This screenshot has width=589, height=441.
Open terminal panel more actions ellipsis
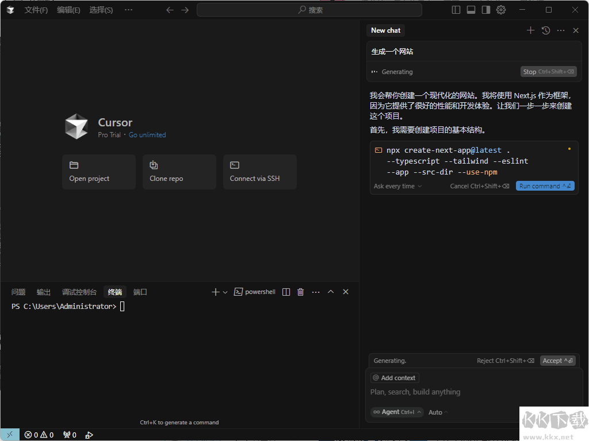[x=316, y=292]
